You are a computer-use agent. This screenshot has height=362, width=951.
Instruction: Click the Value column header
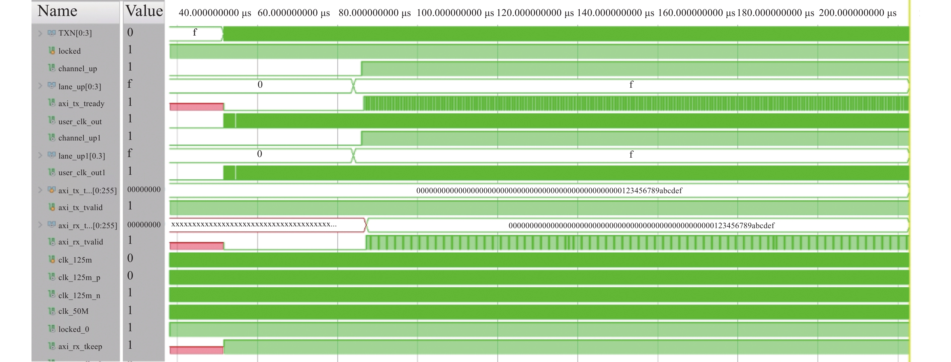(144, 11)
